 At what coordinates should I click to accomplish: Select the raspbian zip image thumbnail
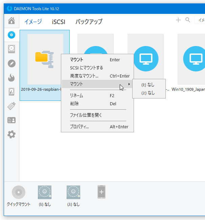(x=45, y=59)
